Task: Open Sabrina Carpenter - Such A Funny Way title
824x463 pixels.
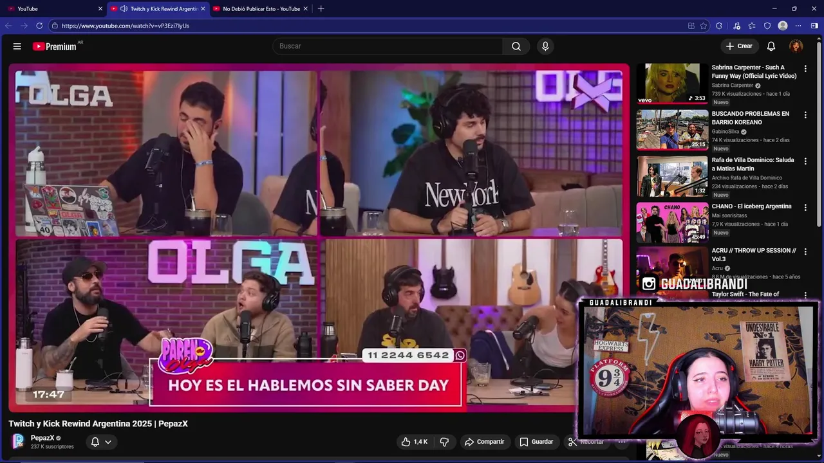Action: click(x=754, y=71)
